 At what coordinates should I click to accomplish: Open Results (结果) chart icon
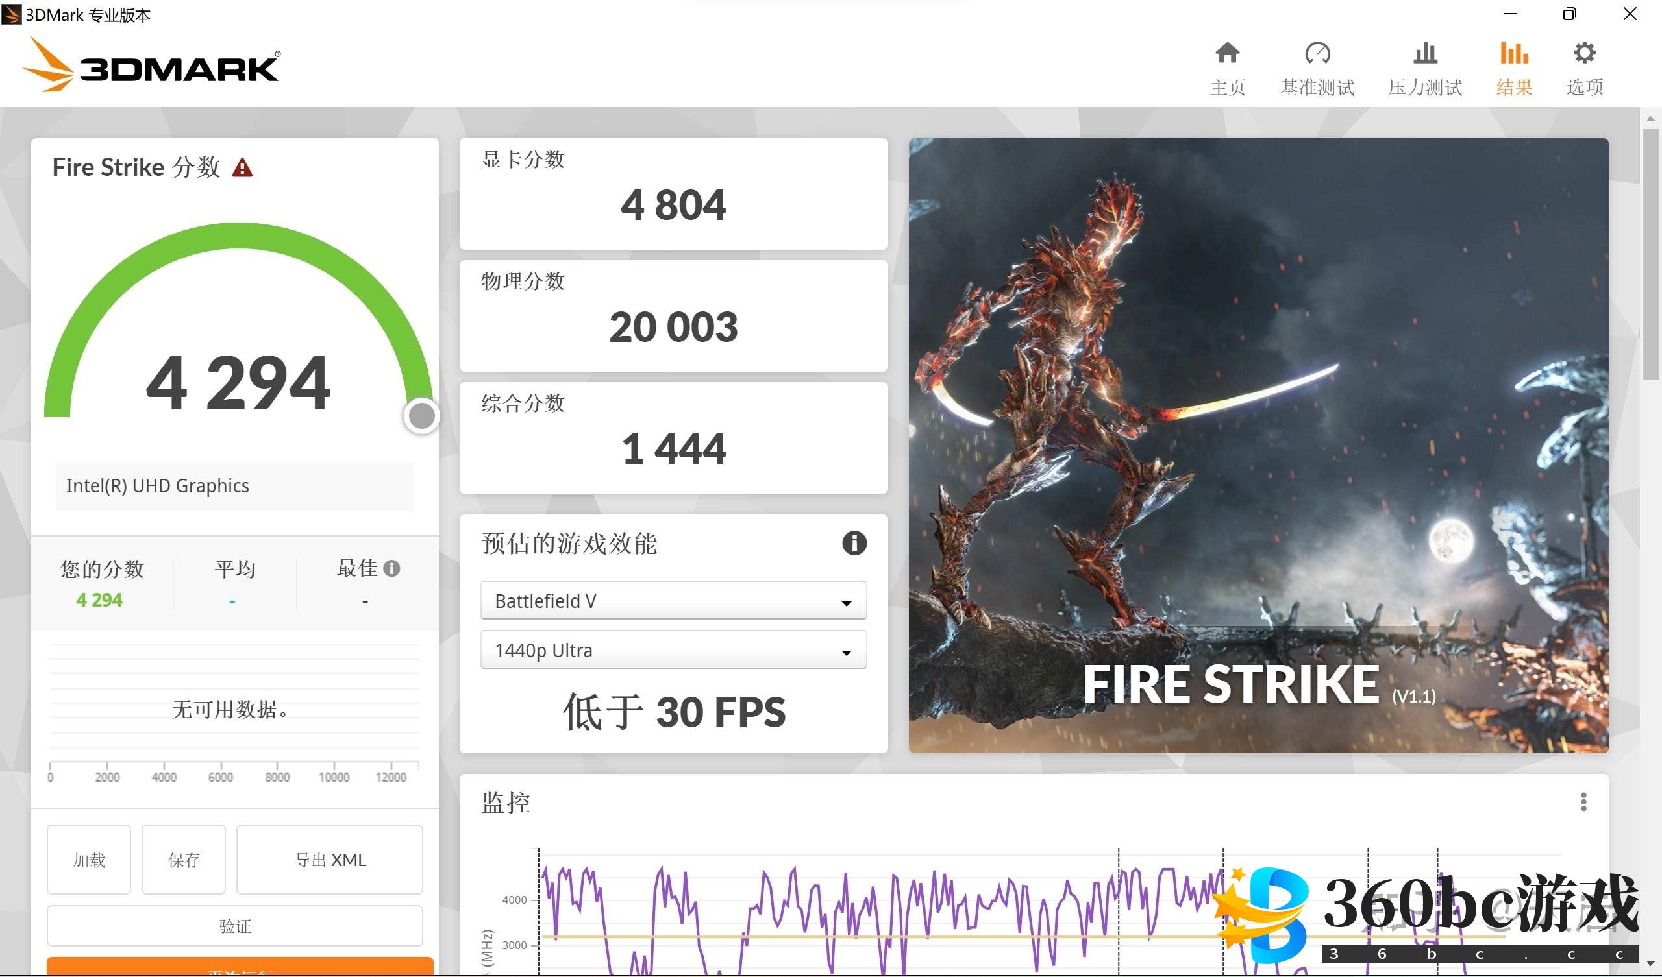1513,54
